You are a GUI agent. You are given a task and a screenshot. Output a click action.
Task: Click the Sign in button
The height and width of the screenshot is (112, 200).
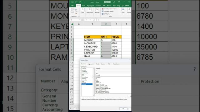(x=107, y=2)
